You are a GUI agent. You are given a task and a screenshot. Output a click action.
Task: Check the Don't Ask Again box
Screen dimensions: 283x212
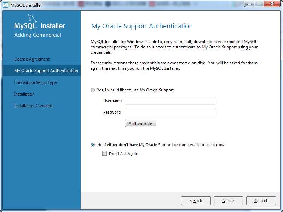click(104, 154)
